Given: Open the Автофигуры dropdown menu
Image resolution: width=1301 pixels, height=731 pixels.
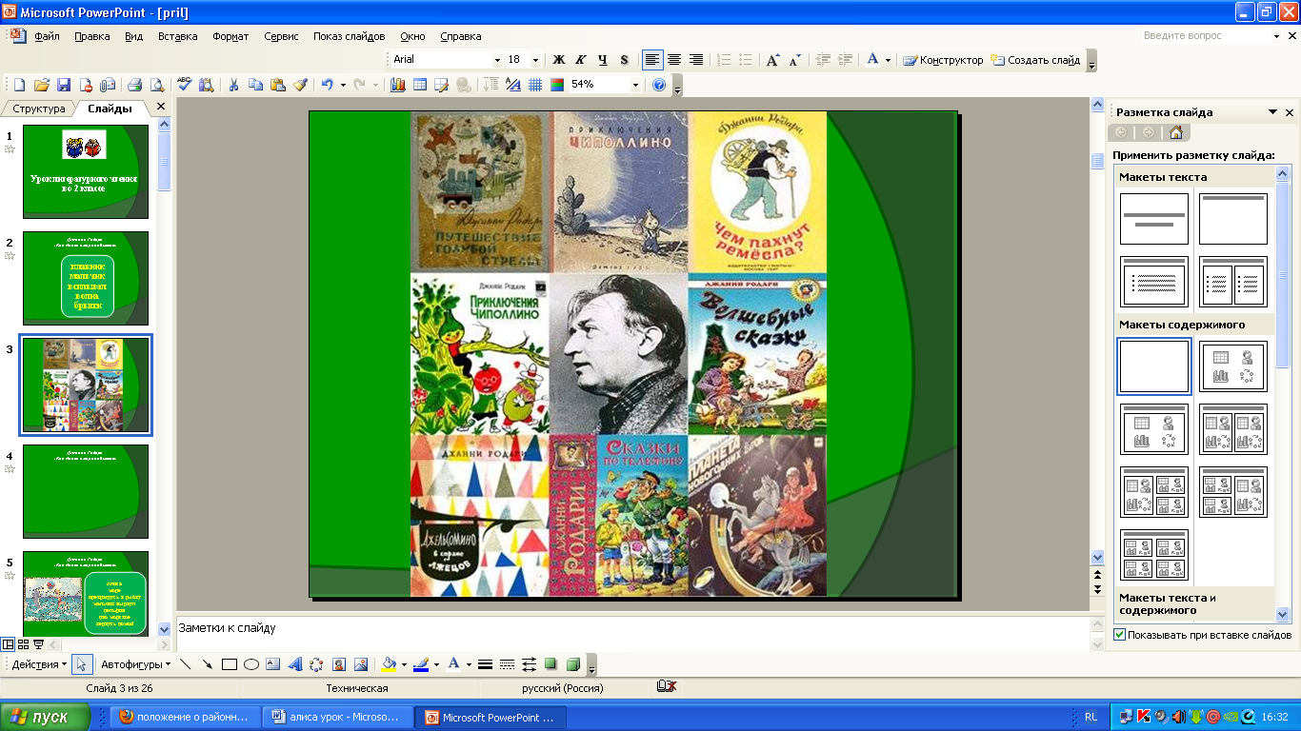Looking at the screenshot, I should (136, 664).
